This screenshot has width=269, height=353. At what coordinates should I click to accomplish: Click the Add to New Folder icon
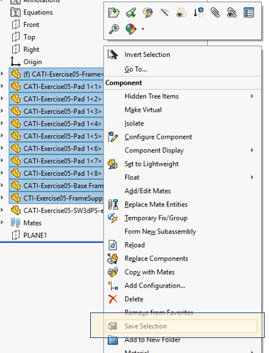(113, 340)
